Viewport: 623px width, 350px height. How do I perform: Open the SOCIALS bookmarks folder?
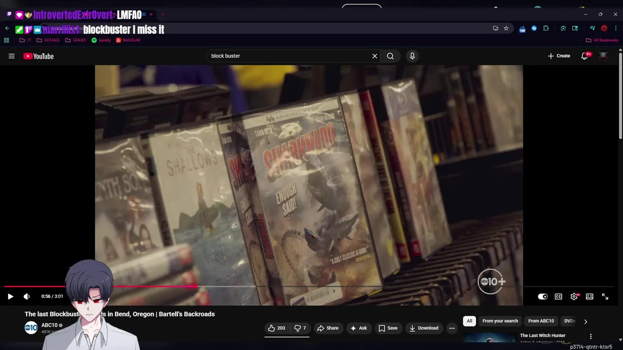[48, 40]
